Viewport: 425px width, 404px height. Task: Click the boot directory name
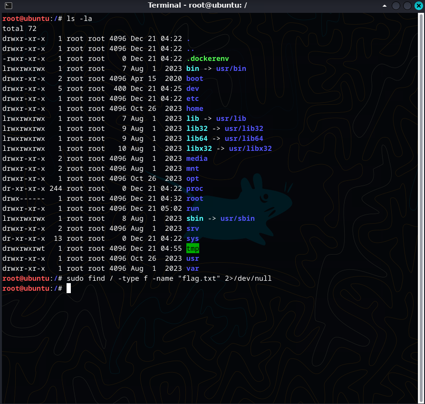click(194, 79)
